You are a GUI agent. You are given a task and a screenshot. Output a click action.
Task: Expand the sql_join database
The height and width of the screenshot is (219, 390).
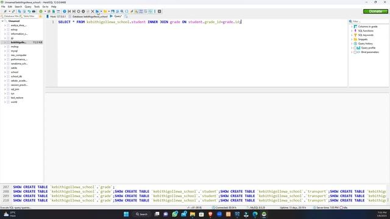click(x=5, y=89)
